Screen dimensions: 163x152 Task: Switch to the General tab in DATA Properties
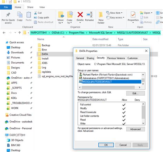[x=80, y=58]
